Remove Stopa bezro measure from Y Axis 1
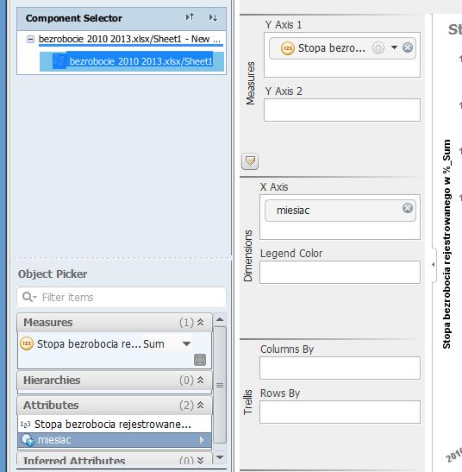 pos(408,47)
